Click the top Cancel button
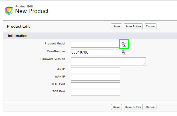The image size is (177, 116). [150, 27]
